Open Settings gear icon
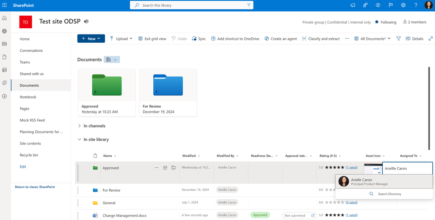 click(x=403, y=5)
